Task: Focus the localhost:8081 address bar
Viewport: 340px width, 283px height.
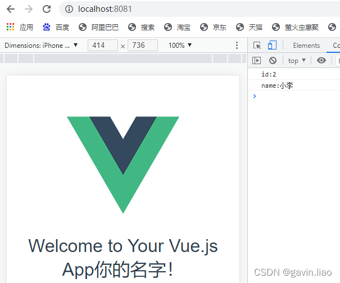Action: click(200, 9)
